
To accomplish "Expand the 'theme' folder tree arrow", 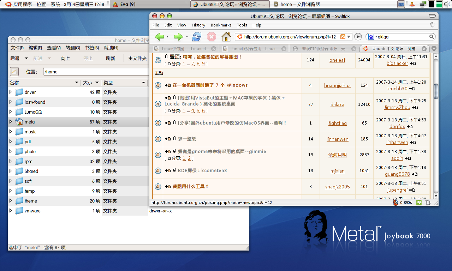I will pos(11,201).
